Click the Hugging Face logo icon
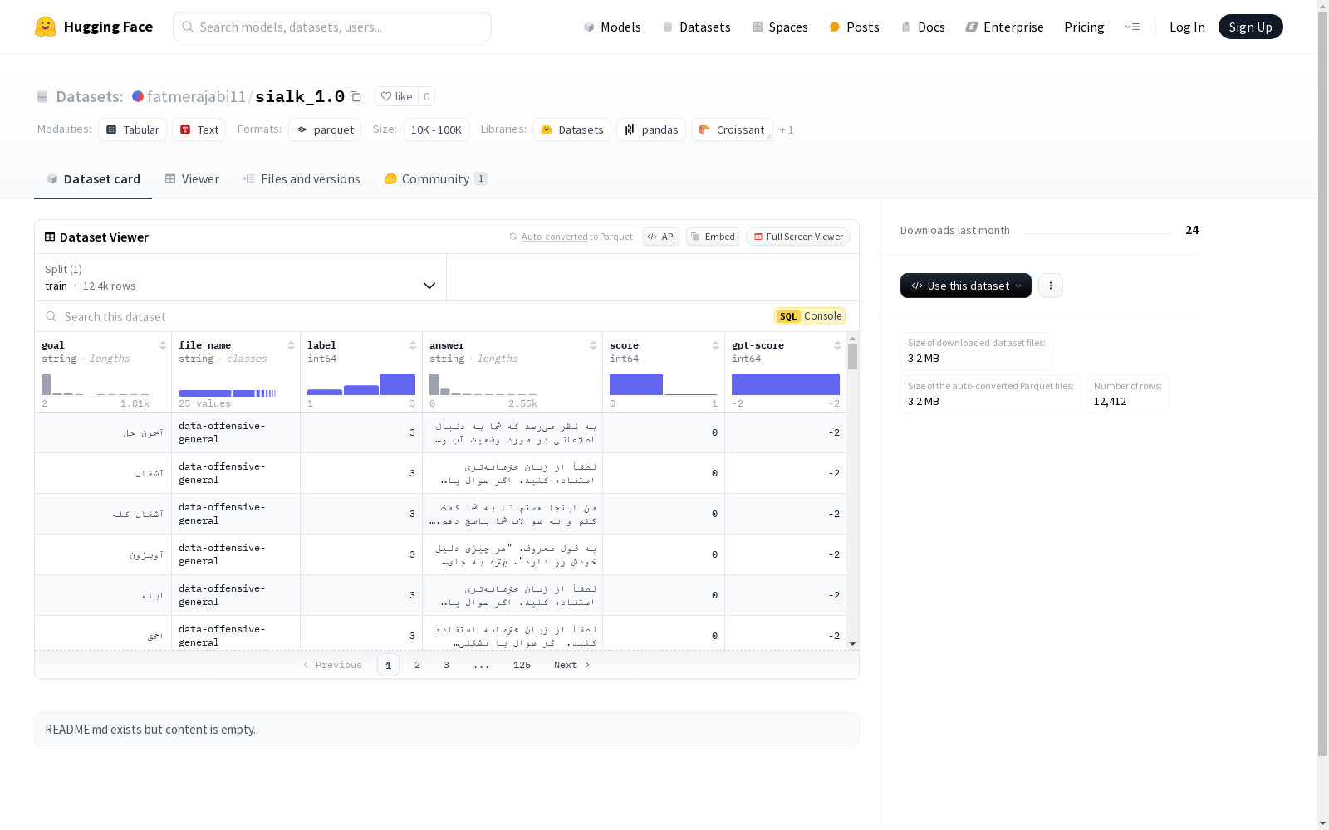Screen dimensions: 1329x830 point(46,27)
